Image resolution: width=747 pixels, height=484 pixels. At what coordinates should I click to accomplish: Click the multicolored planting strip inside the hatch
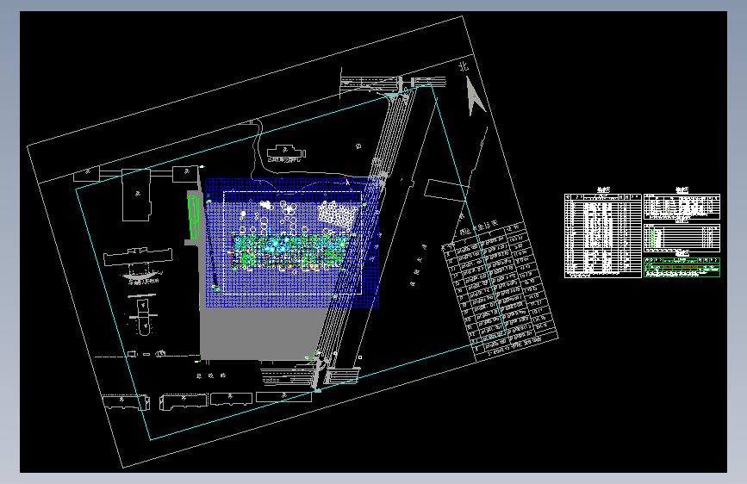289,251
